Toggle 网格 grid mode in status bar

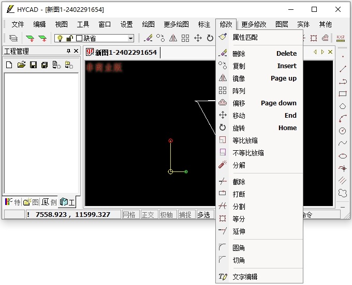(x=130, y=215)
